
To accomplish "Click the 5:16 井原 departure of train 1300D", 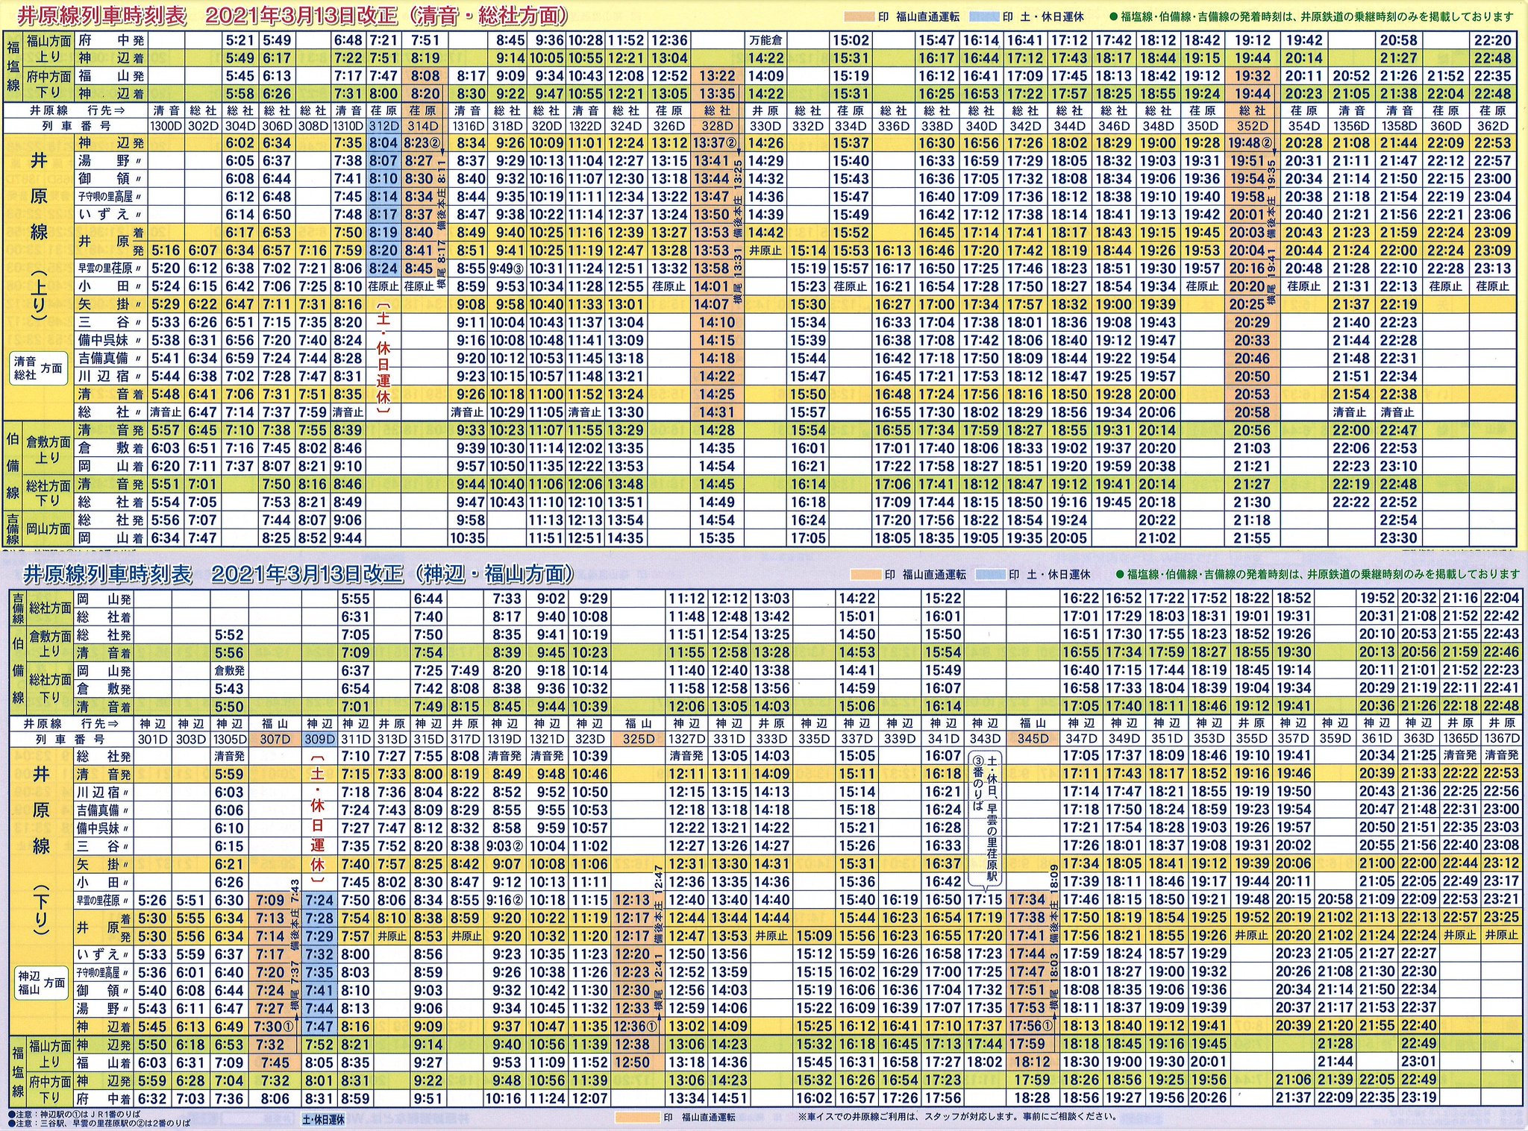I will point(166,251).
